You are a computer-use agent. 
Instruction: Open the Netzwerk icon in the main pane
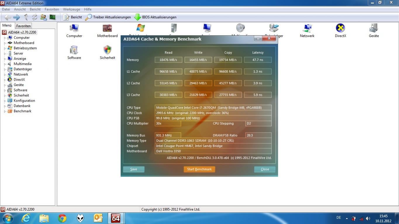[307, 31]
